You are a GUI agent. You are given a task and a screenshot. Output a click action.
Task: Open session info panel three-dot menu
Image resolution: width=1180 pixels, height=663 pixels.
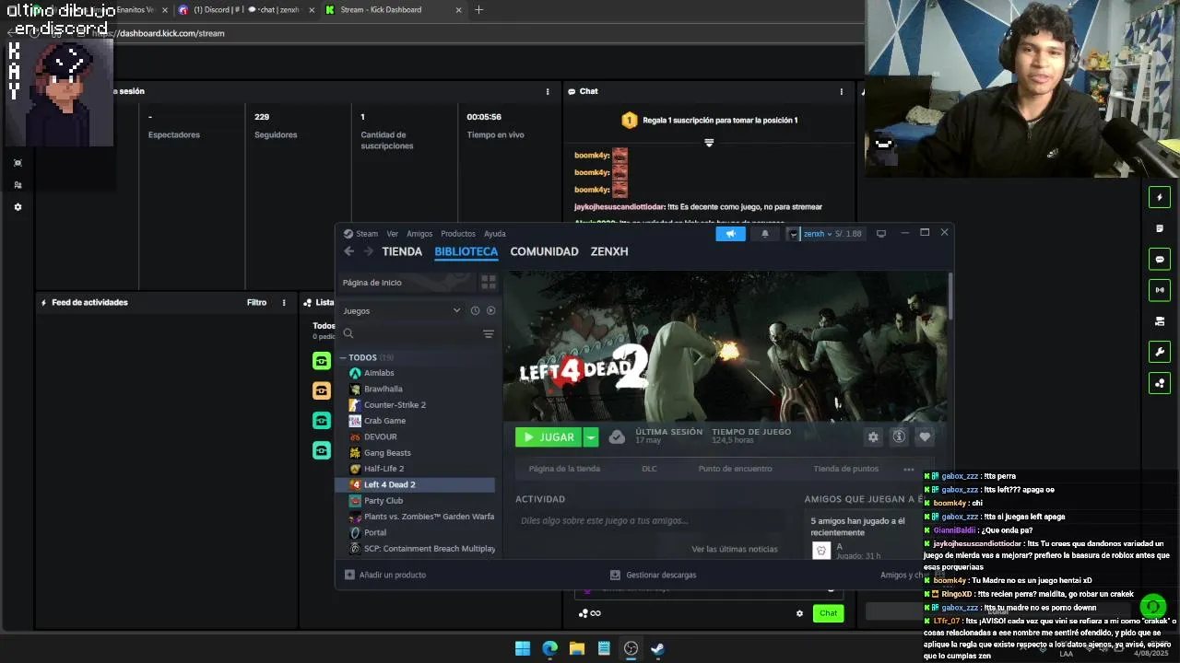(x=548, y=91)
